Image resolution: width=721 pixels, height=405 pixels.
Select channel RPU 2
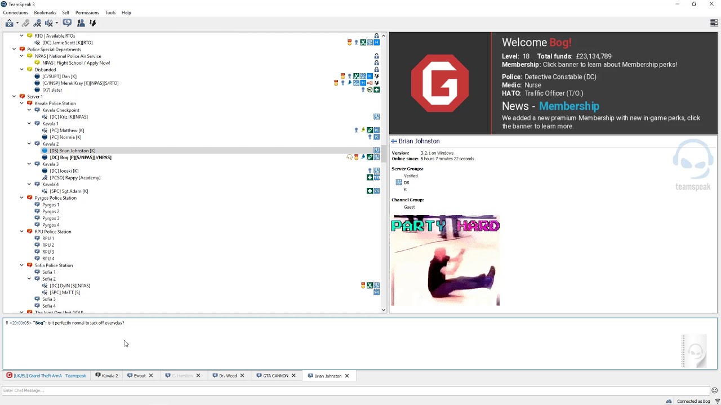[x=48, y=245]
